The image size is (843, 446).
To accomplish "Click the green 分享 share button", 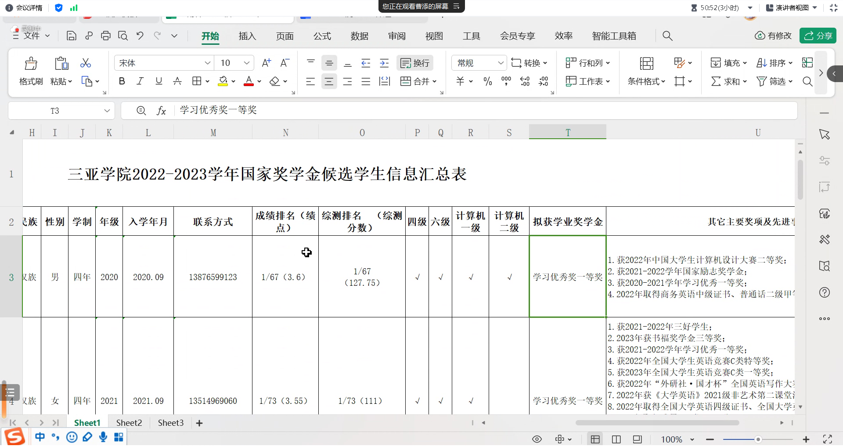I will pos(818,36).
